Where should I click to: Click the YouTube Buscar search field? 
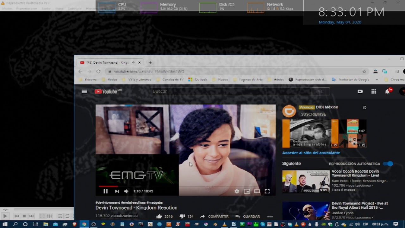pyautogui.click(x=231, y=92)
